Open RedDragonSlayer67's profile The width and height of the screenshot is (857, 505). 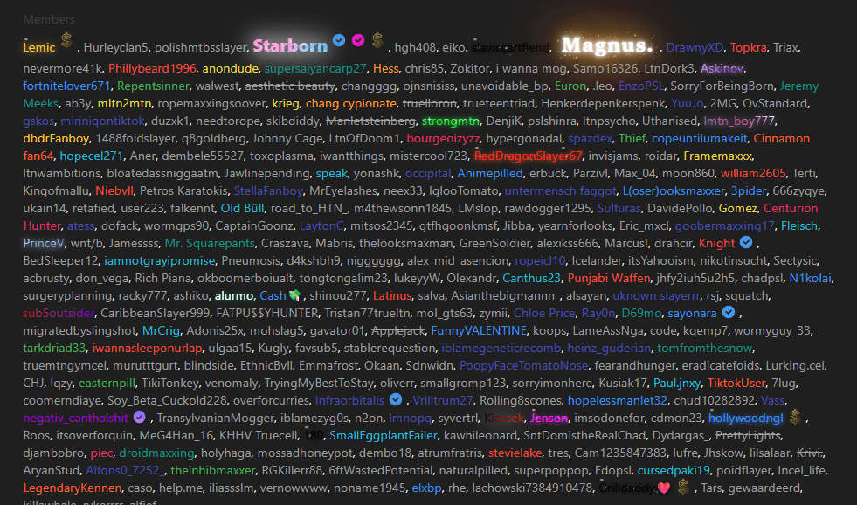pos(528,156)
